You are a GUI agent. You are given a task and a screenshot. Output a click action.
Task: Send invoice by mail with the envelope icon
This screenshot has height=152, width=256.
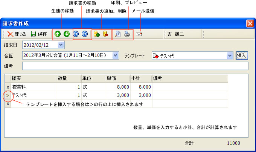[x=139, y=34]
